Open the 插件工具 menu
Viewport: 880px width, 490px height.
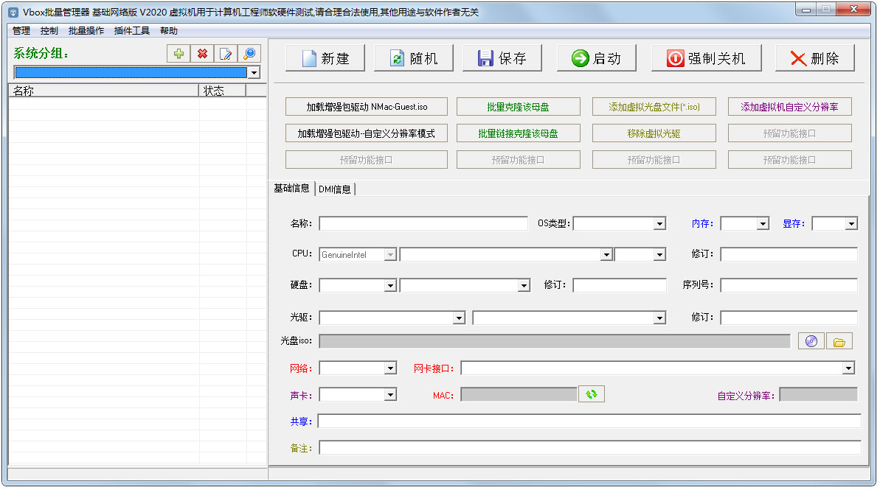(x=131, y=31)
